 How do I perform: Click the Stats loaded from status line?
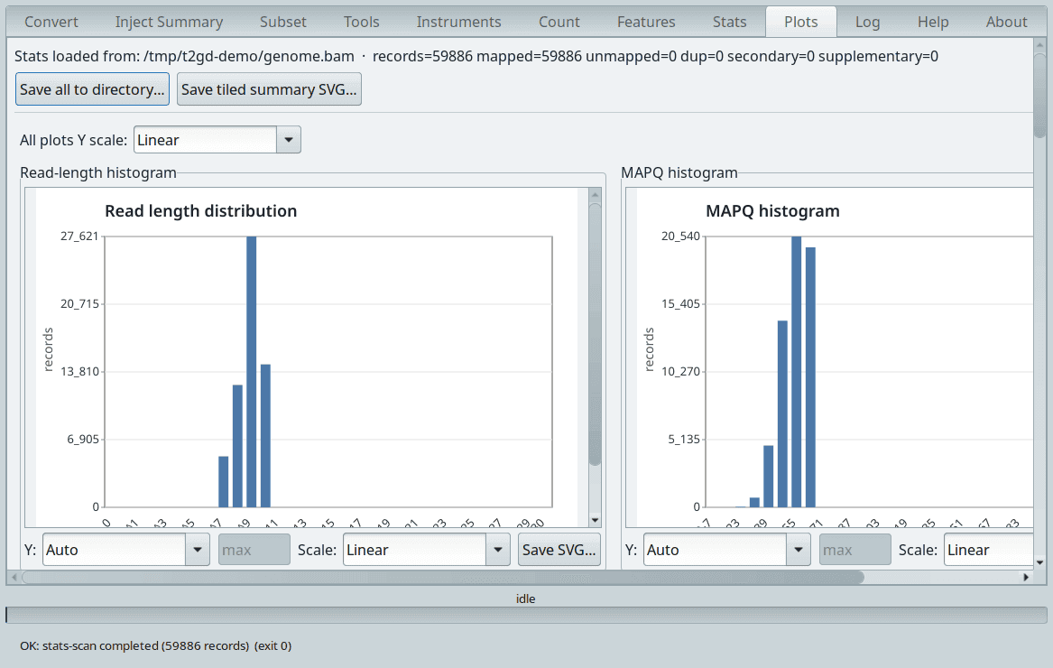point(476,57)
